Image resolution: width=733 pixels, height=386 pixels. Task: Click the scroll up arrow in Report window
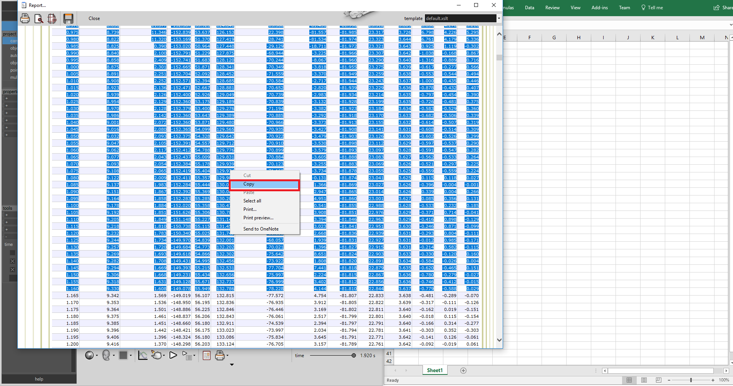pos(499,34)
